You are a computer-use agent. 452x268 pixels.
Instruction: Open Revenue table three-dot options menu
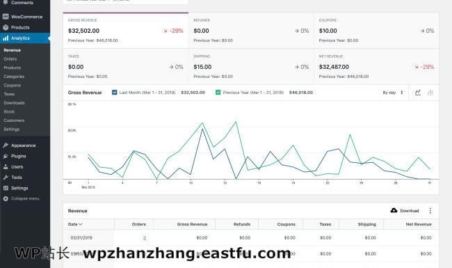point(430,211)
